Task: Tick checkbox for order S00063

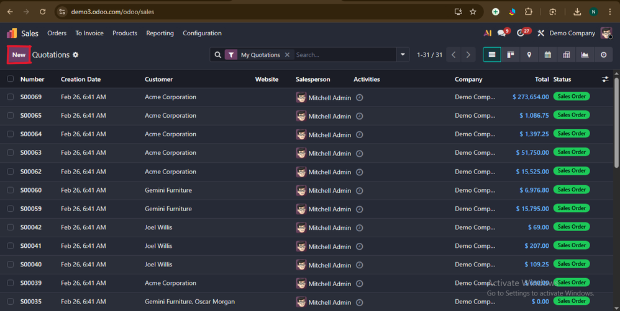Action: pyautogui.click(x=11, y=152)
